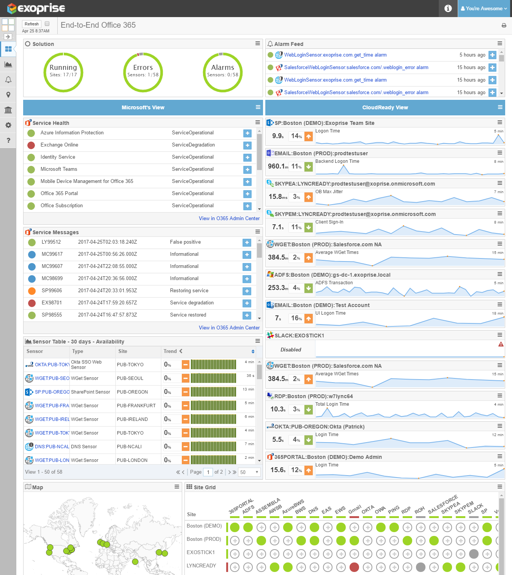Open Sensor Table panel menu

pyautogui.click(x=258, y=341)
